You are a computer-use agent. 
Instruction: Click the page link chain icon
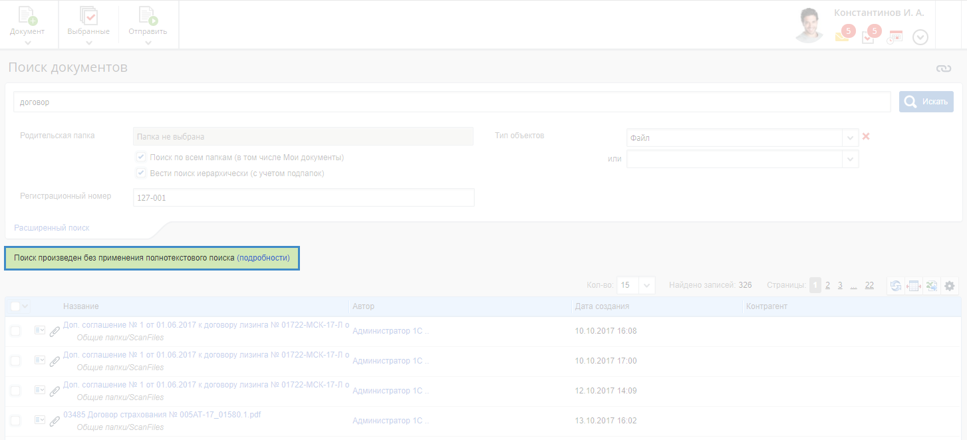click(x=944, y=68)
